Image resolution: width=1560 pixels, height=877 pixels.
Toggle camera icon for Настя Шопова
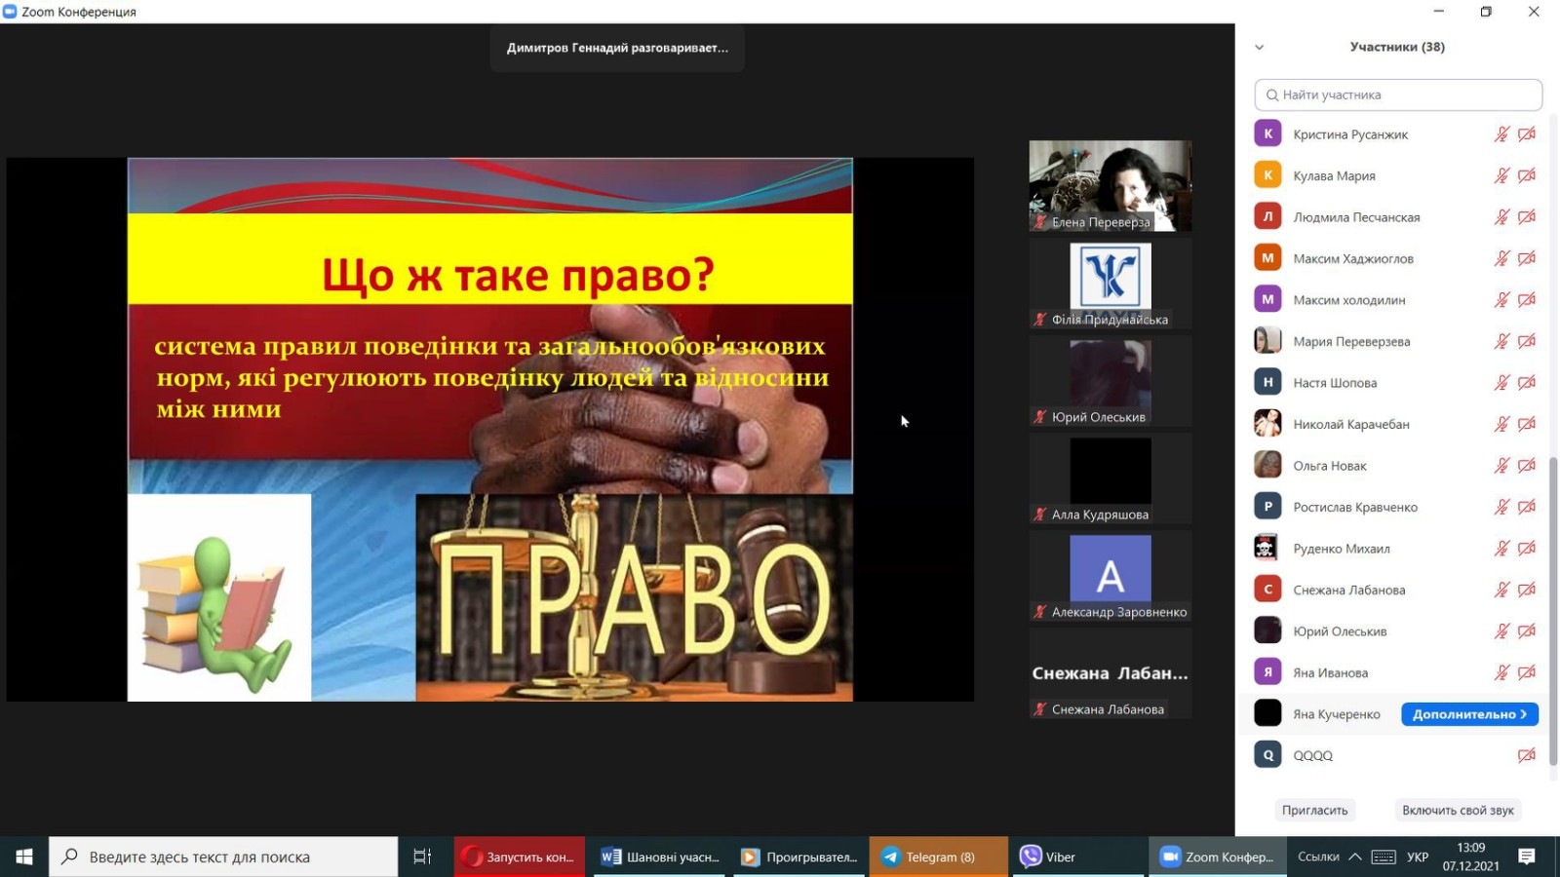pos(1527,383)
